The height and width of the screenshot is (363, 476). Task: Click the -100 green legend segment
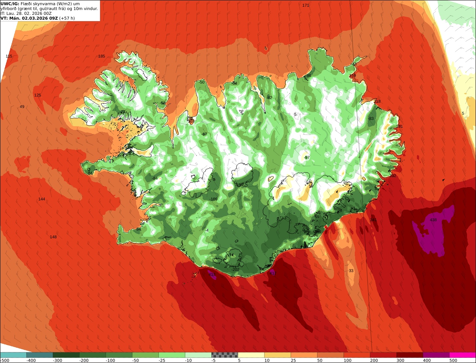[x=119, y=355]
